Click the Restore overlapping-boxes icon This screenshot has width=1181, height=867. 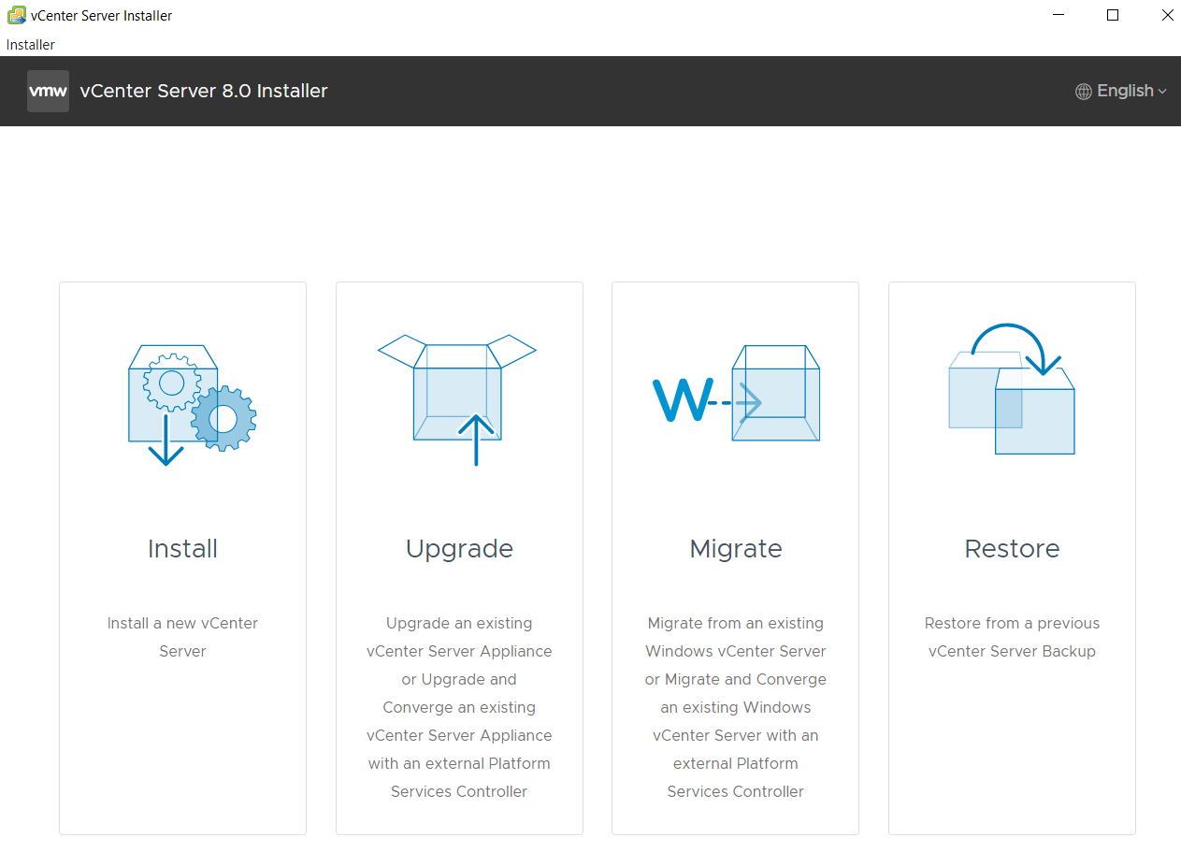(x=1012, y=391)
